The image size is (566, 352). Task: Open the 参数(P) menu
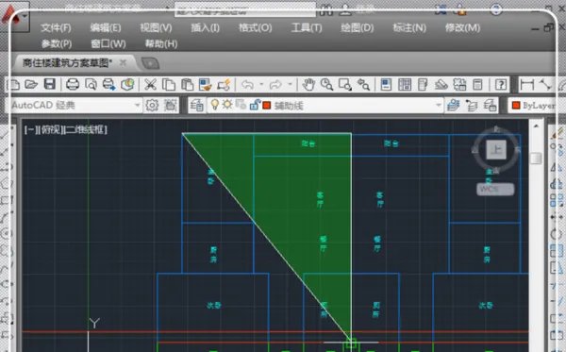(57, 44)
